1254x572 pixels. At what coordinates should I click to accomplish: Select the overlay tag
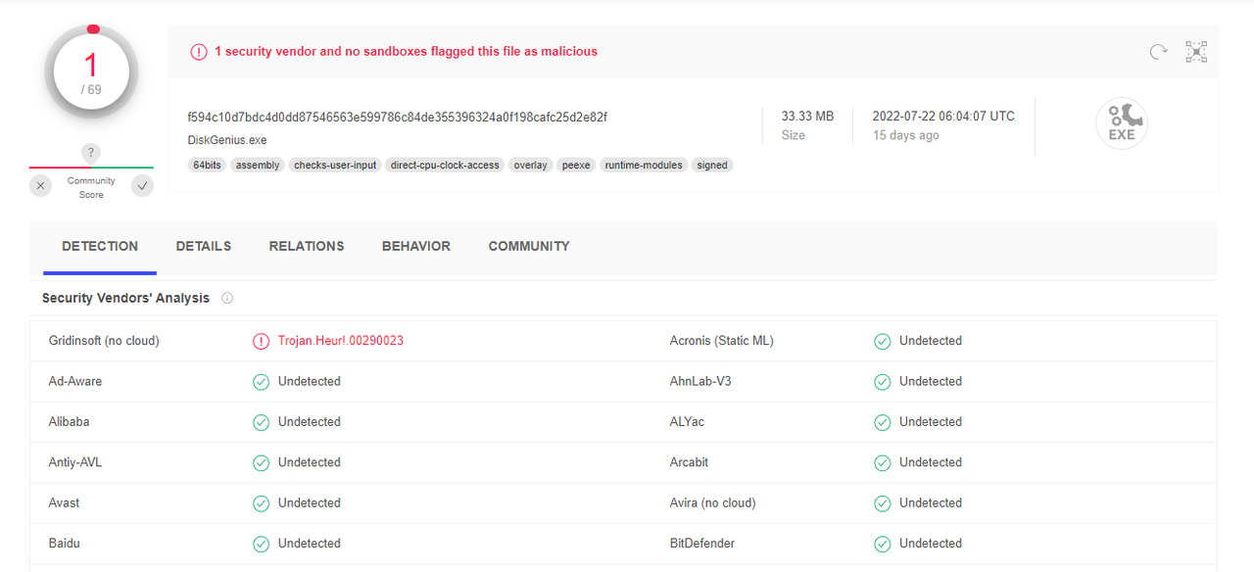(x=530, y=166)
